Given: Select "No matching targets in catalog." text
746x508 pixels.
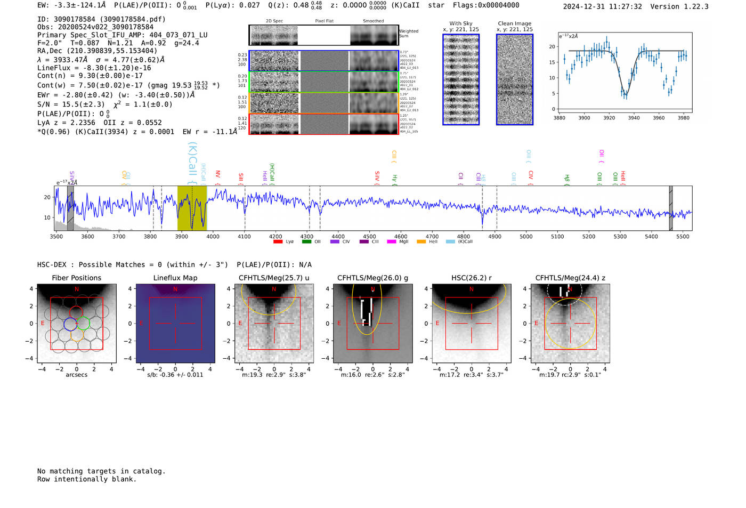Looking at the screenshot, I should coord(101,471).
